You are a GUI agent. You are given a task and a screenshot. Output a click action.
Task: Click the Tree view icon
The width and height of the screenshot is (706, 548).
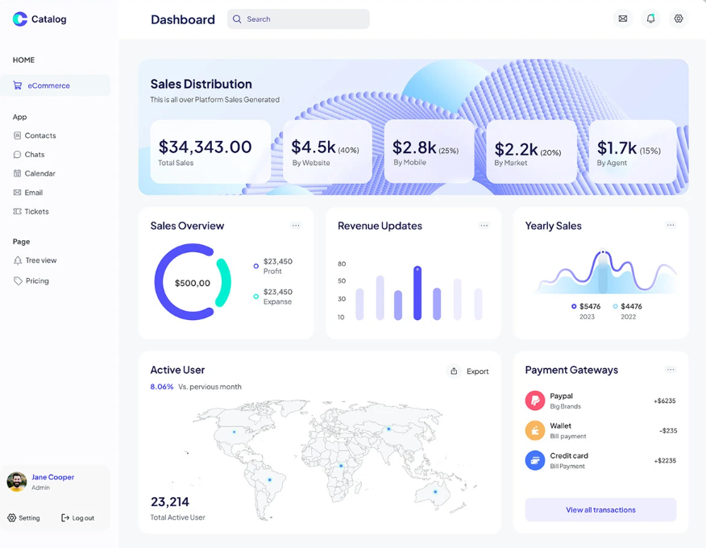[x=18, y=260]
